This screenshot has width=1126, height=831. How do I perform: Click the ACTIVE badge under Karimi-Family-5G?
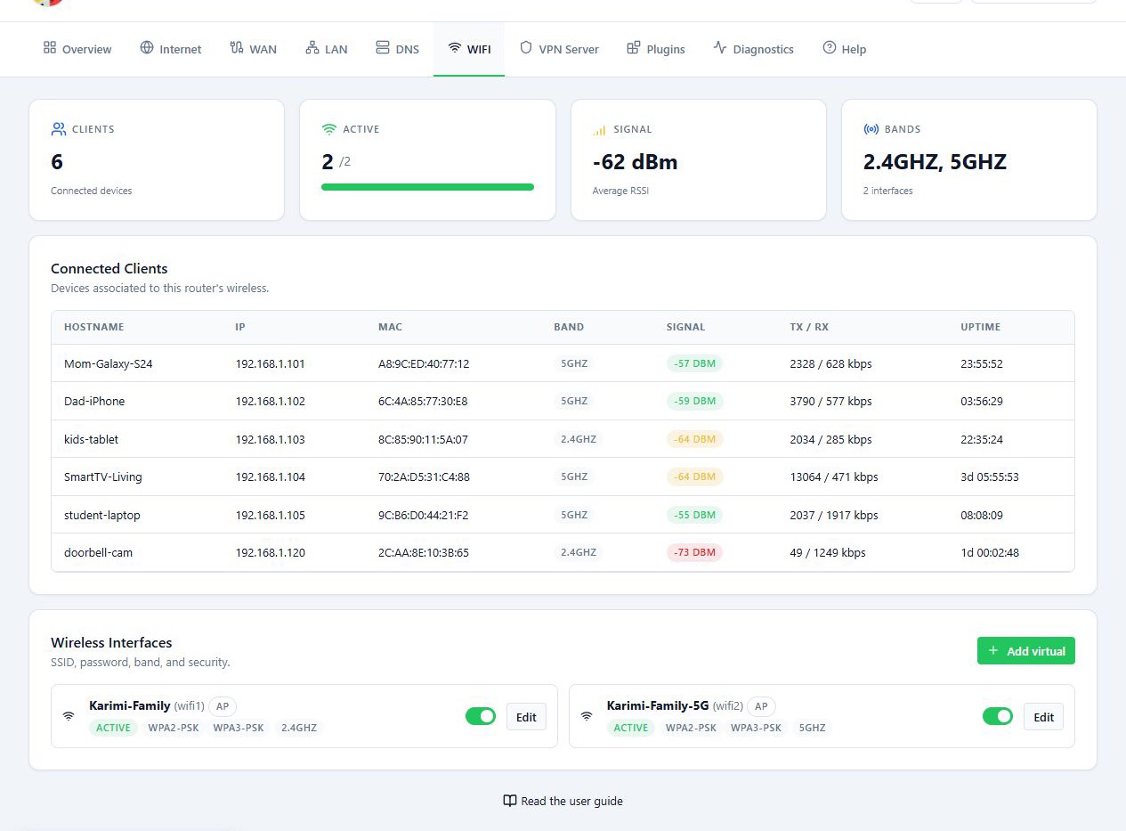click(x=631, y=728)
